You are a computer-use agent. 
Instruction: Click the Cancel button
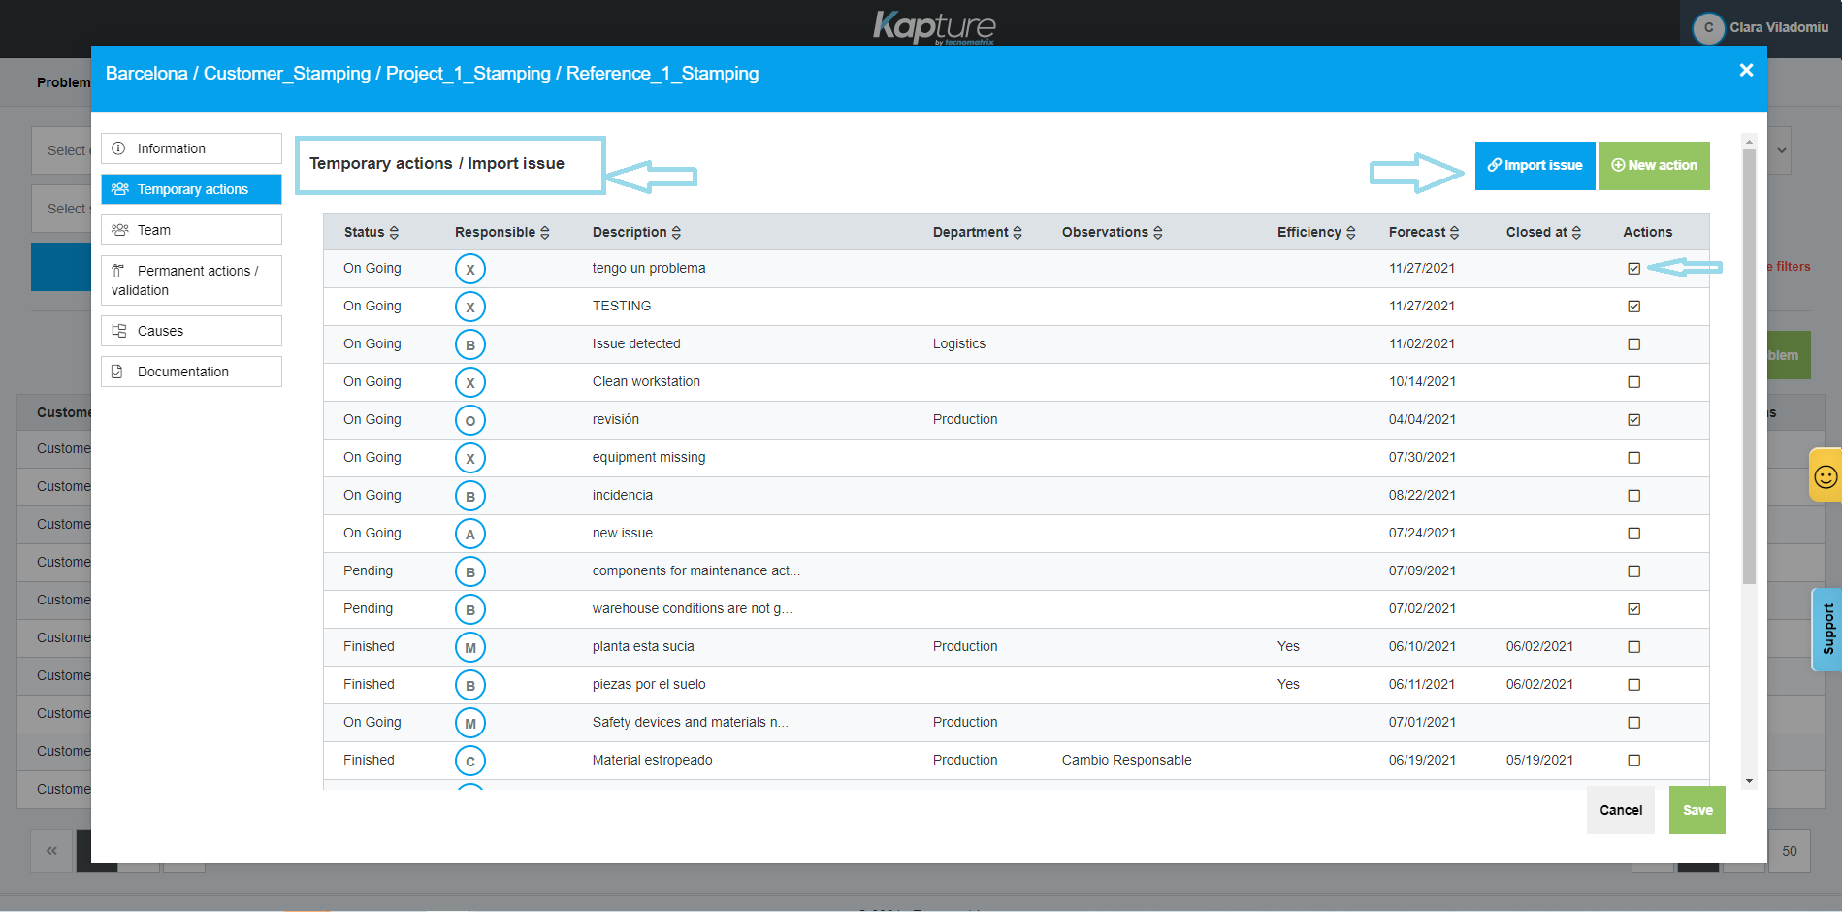1621,810
